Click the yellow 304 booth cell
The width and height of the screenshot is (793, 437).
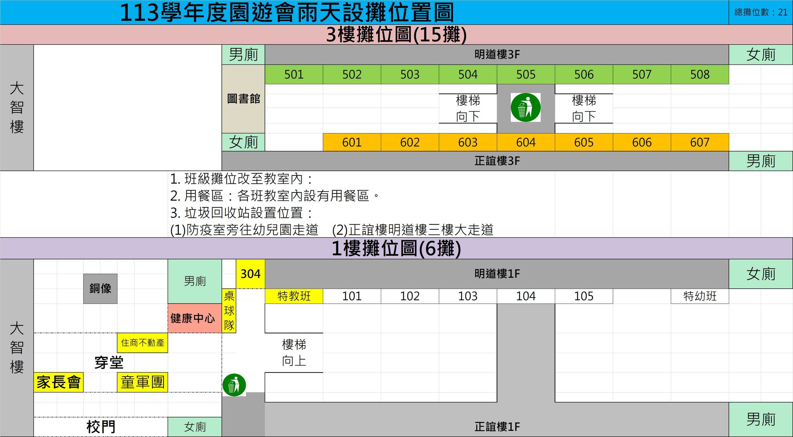point(250,274)
